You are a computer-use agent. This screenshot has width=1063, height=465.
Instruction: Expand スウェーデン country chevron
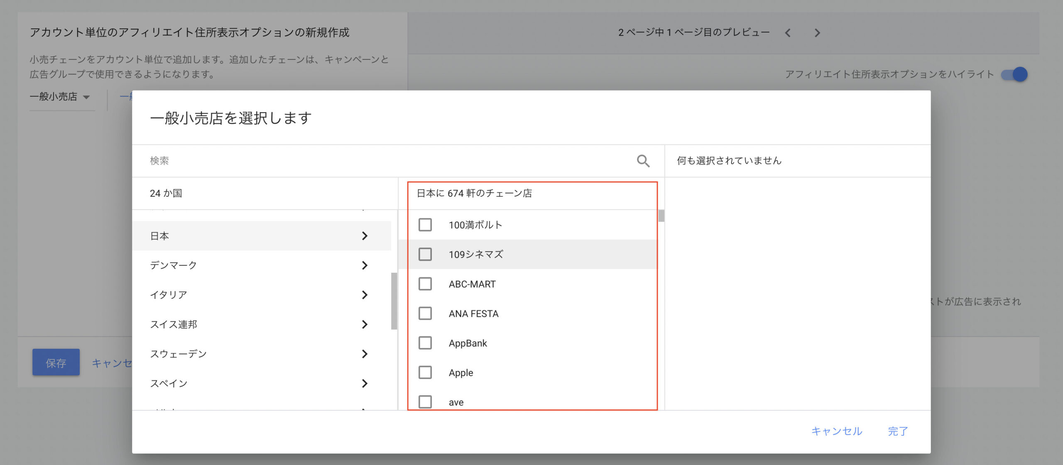coord(365,354)
